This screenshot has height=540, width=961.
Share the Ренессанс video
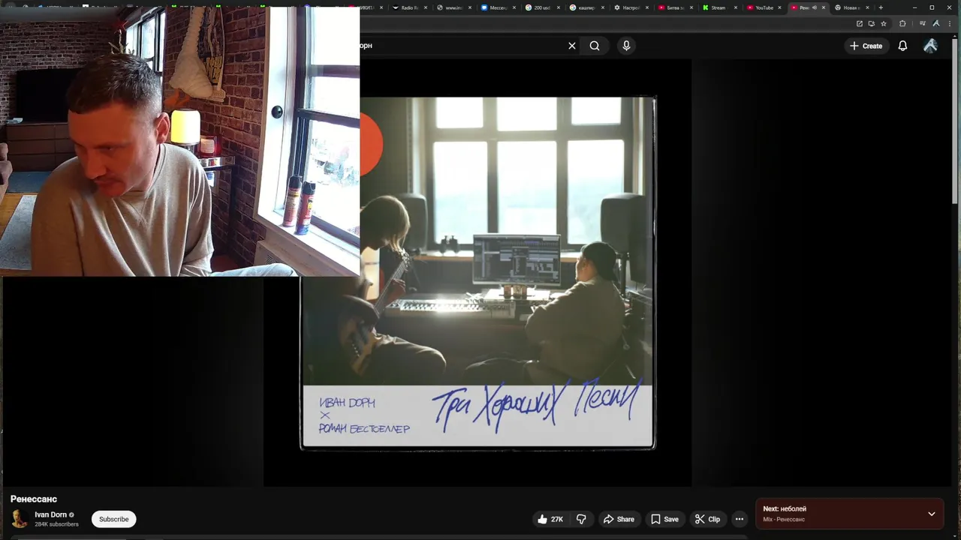tap(619, 519)
